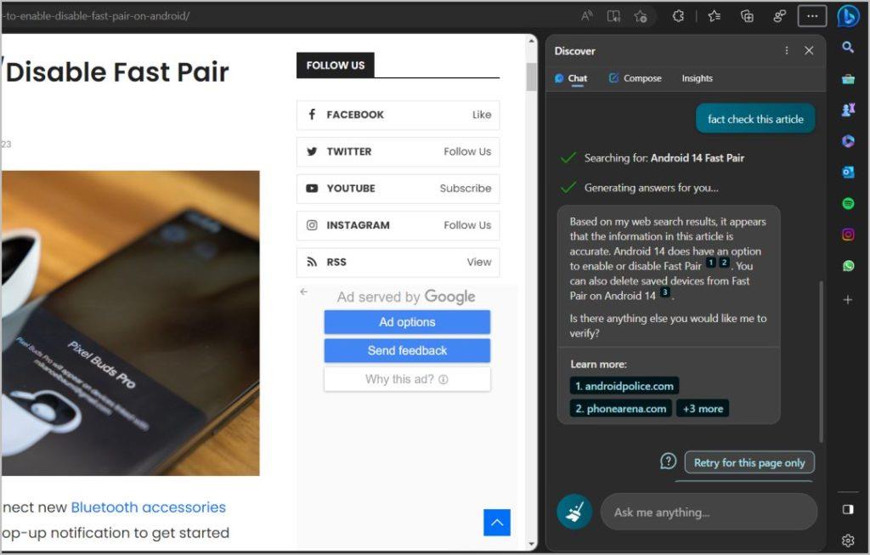The width and height of the screenshot is (870, 555).
Task: Open citation number 1 in the answer
Action: pyautogui.click(x=711, y=263)
